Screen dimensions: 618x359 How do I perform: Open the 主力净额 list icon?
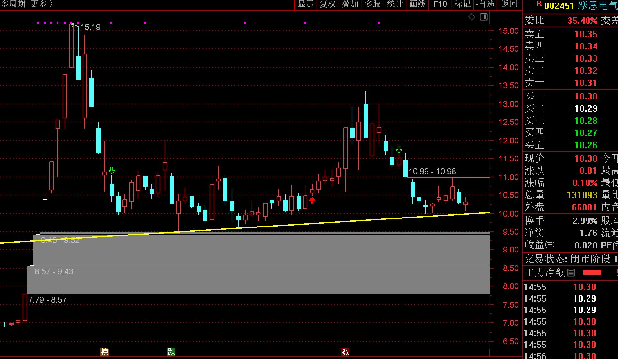(571, 273)
